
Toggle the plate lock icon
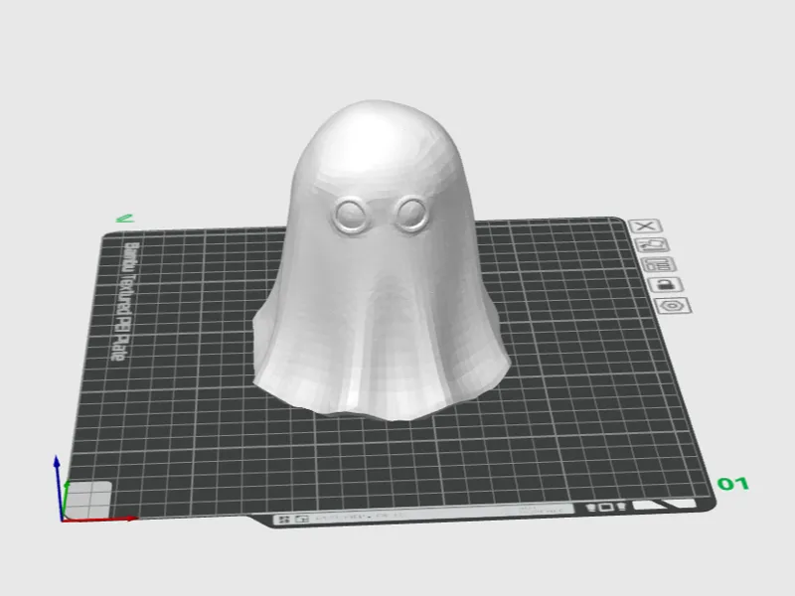(x=666, y=285)
